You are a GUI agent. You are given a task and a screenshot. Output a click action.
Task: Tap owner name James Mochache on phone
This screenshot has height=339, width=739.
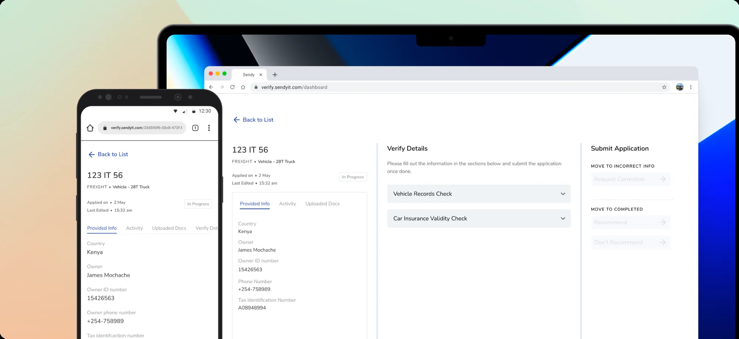(108, 275)
